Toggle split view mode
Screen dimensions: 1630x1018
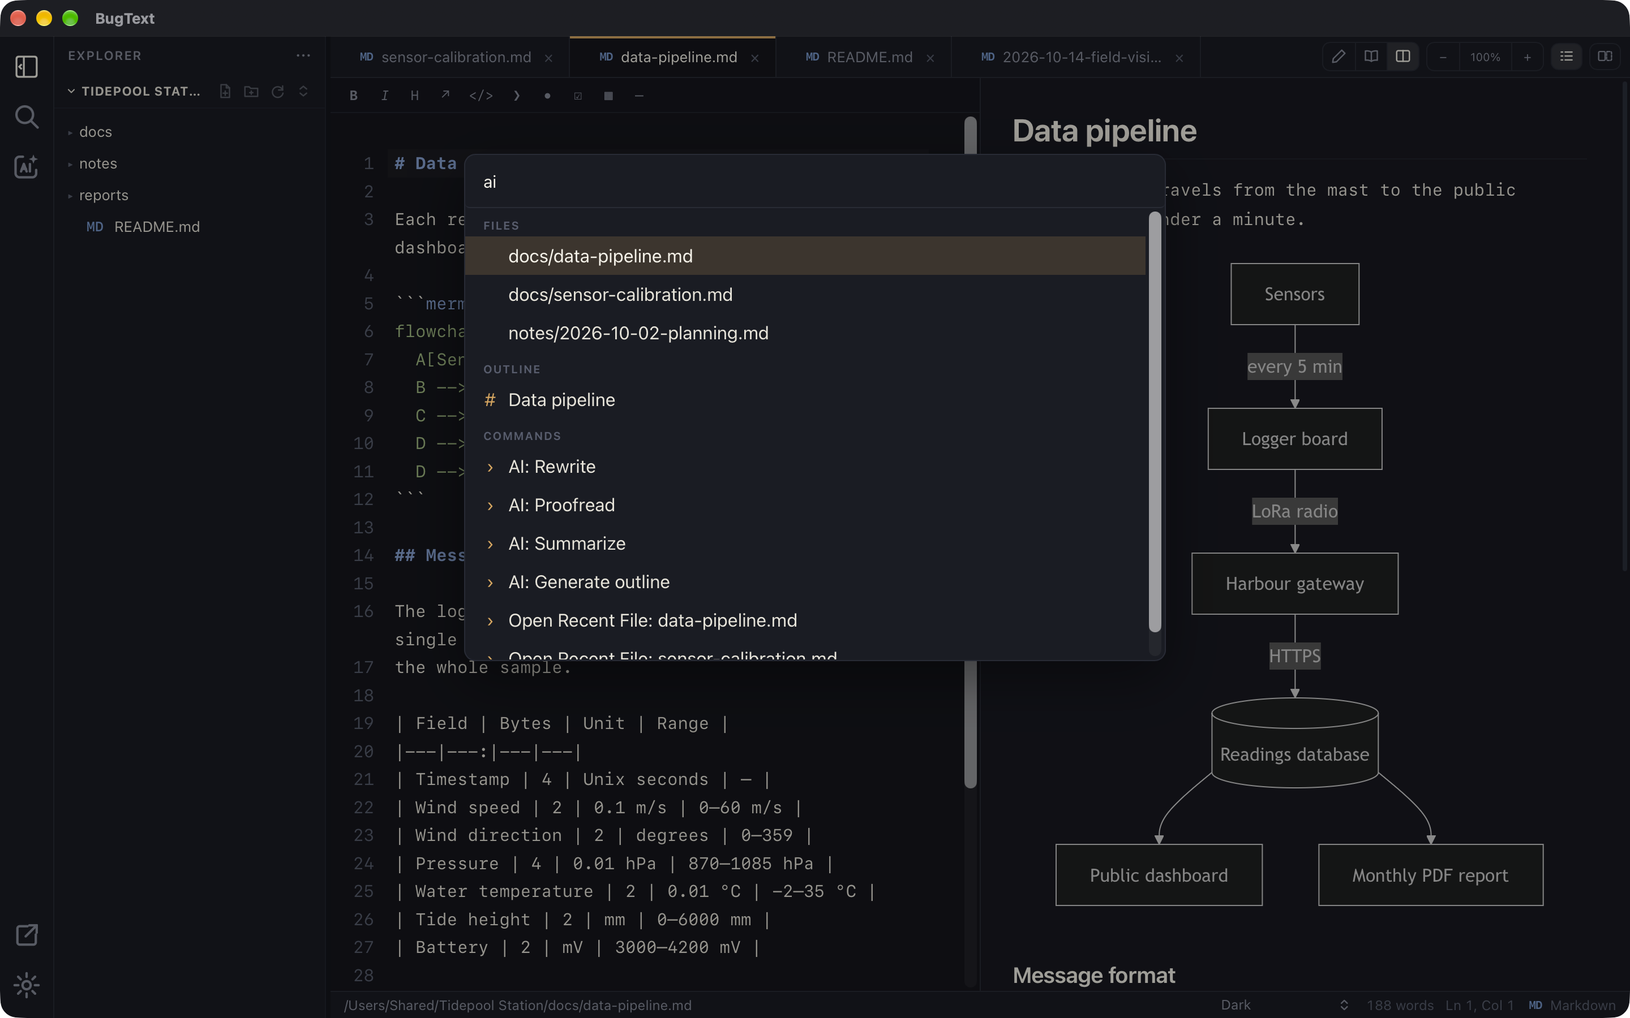point(1403,57)
